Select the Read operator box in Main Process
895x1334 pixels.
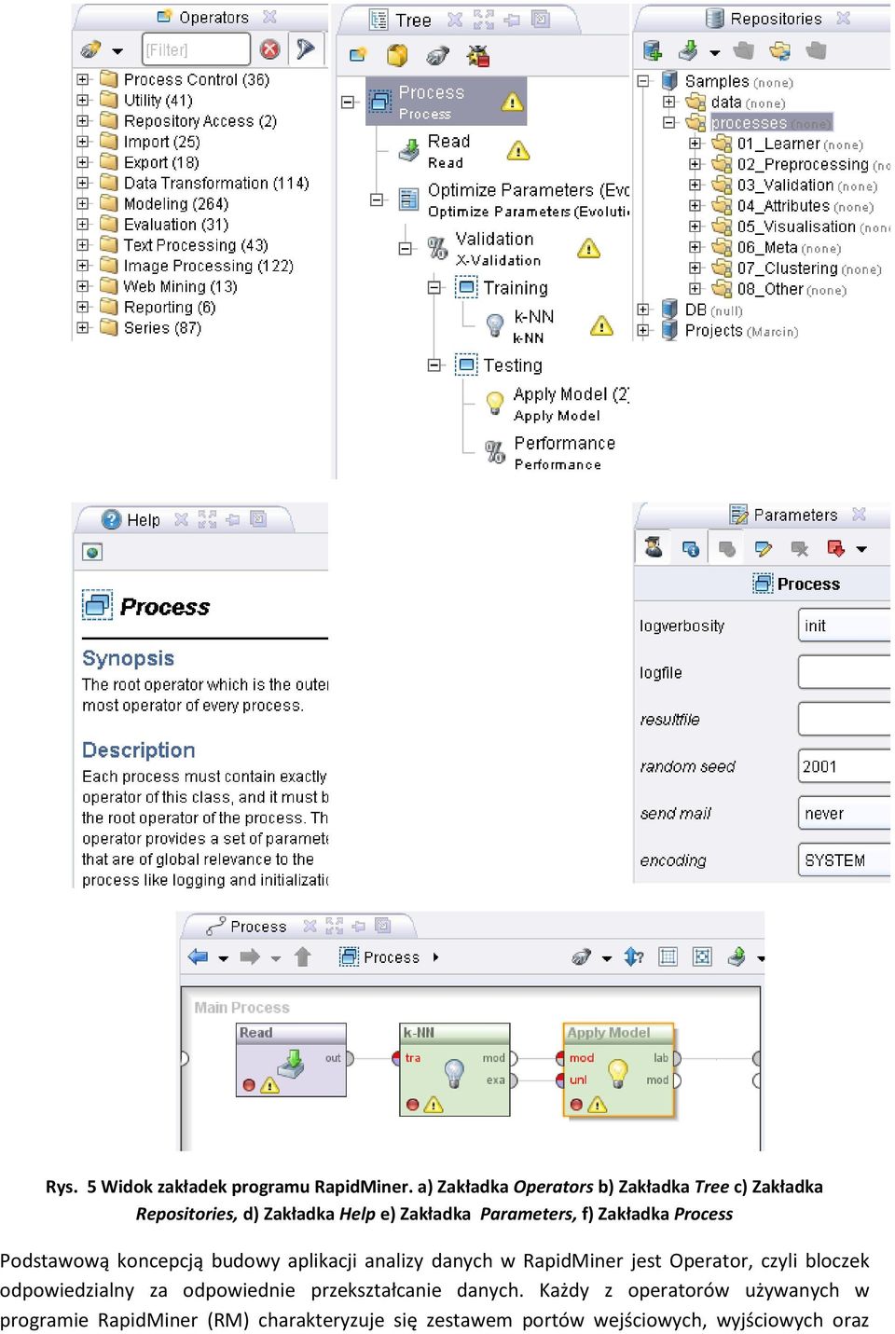292,1060
